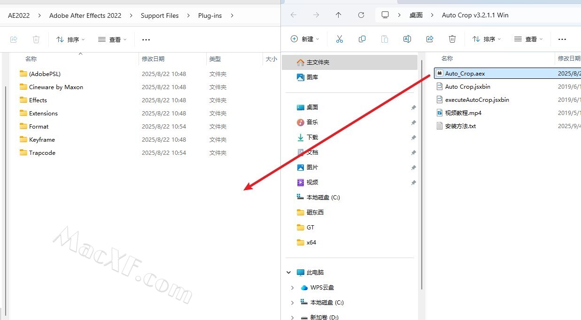Select 图库 in navigation pane
581x320 pixels.
pyautogui.click(x=308, y=77)
